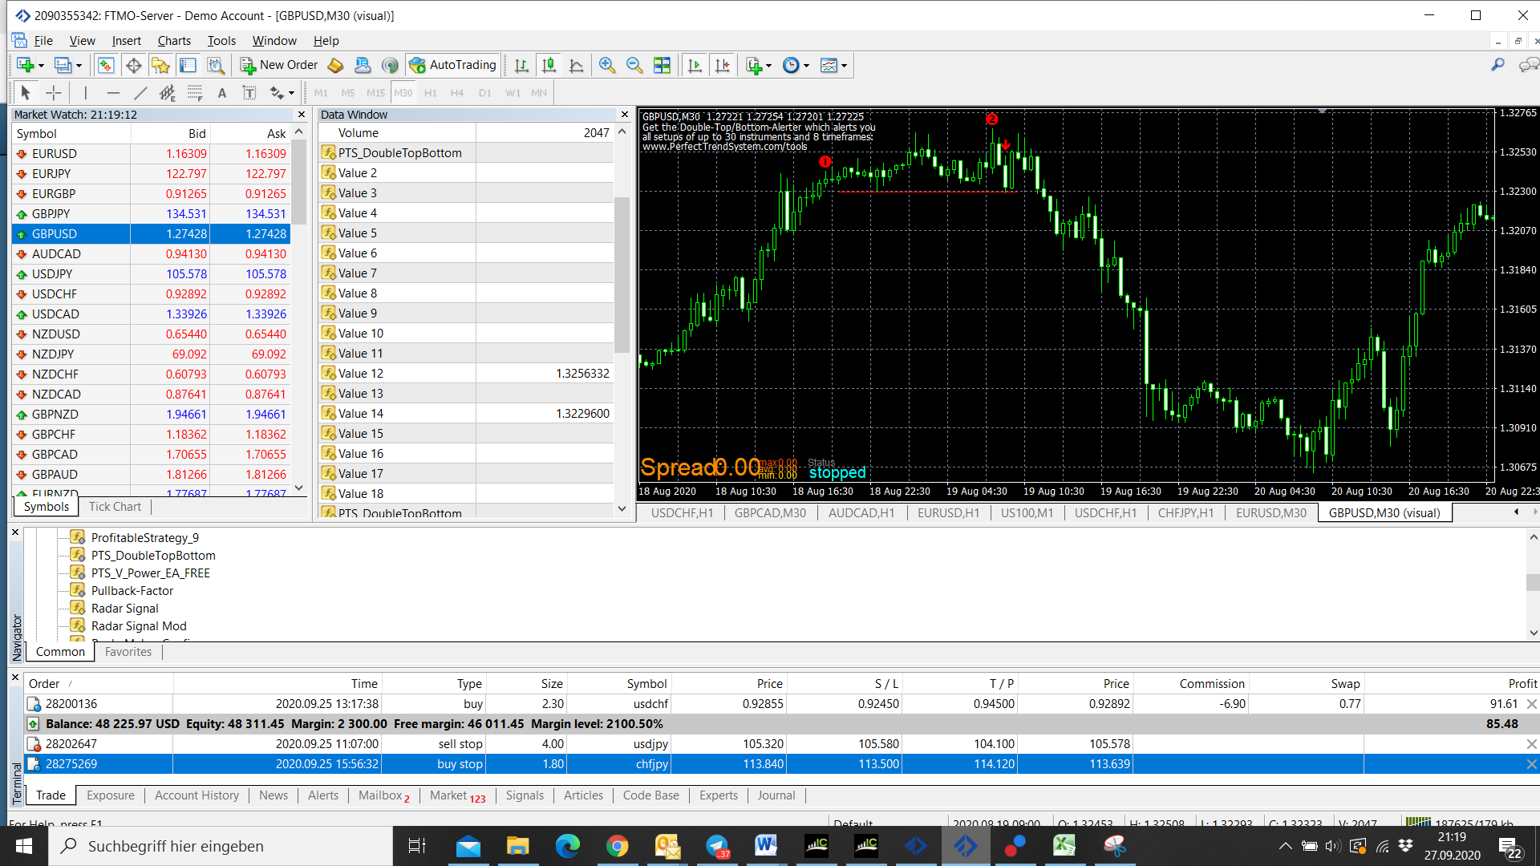Open the EURUSD,M30 chart tab
The height and width of the screenshot is (866, 1540).
pos(1270,513)
